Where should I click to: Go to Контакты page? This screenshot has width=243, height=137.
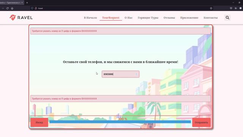pos(210,18)
